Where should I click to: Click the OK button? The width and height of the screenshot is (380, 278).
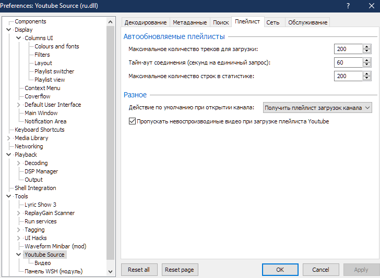click(280, 270)
